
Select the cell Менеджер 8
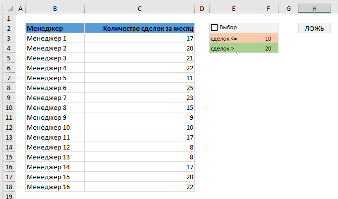pyautogui.click(x=55, y=107)
